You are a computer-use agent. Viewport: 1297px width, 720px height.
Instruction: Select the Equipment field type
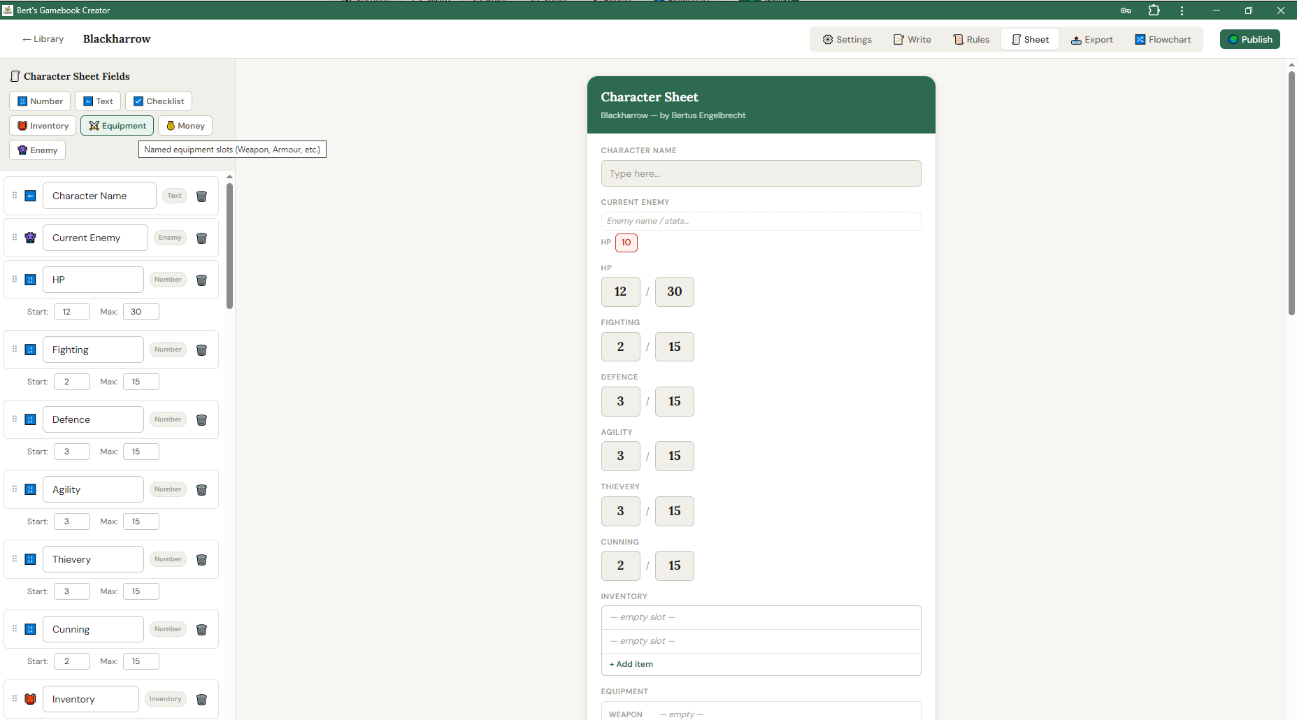[x=117, y=125]
